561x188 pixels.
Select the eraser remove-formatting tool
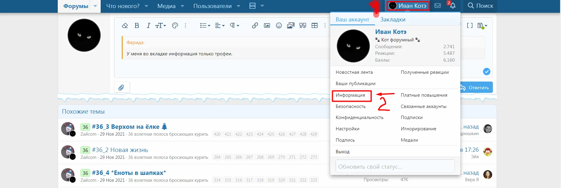(x=125, y=26)
